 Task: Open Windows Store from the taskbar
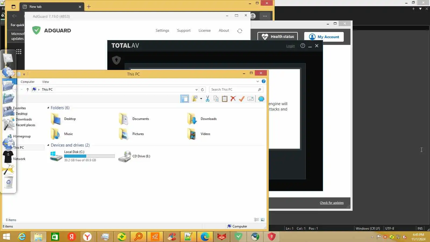tap(55, 237)
